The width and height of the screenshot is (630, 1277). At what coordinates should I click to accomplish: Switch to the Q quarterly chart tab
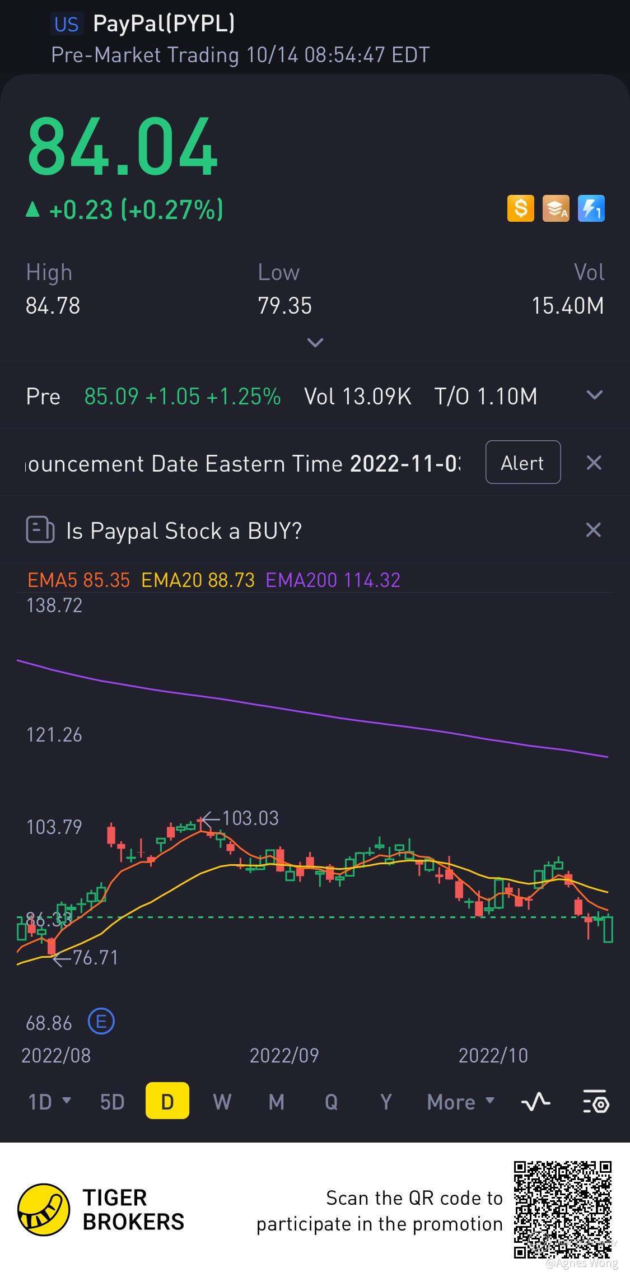[332, 1102]
